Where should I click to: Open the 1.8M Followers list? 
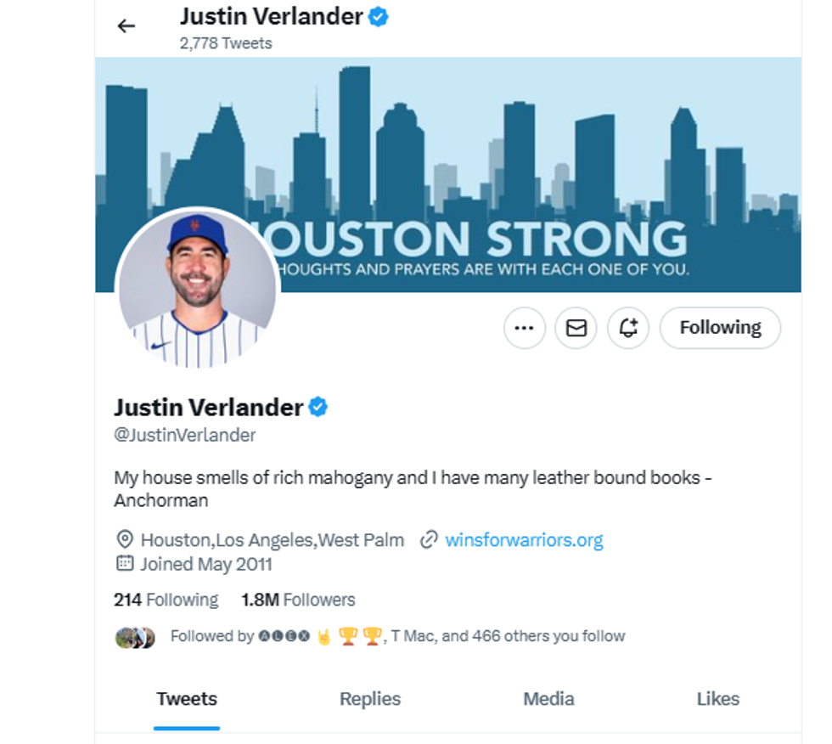point(298,600)
